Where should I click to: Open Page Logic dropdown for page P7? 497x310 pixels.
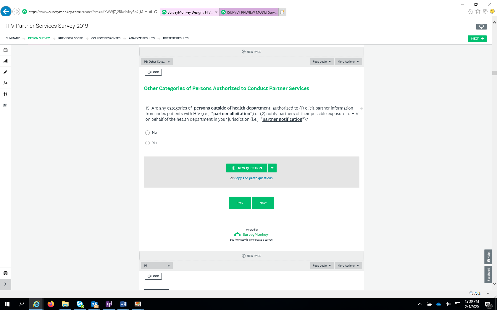[322, 266]
